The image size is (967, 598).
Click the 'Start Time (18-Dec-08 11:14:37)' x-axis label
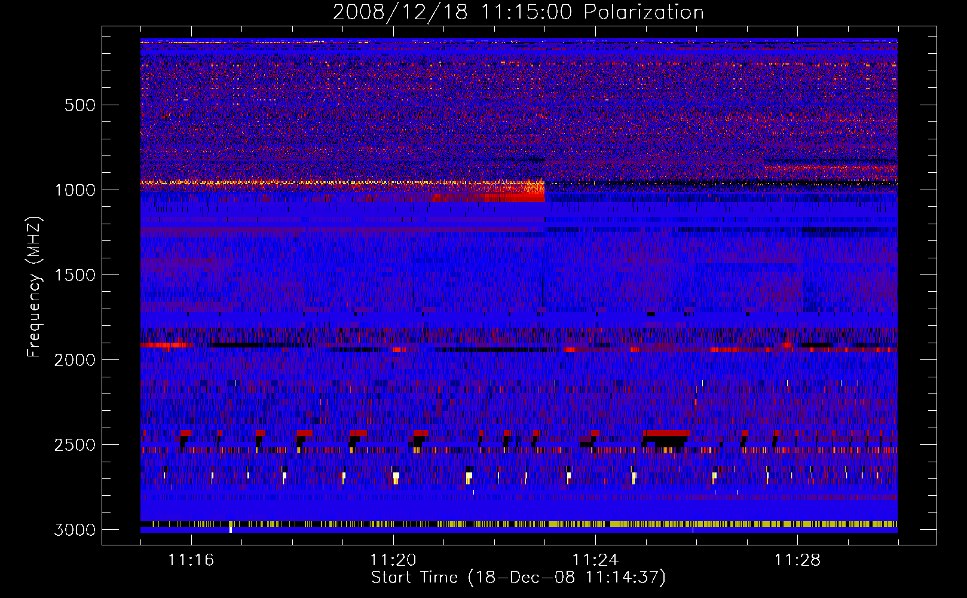[518, 577]
